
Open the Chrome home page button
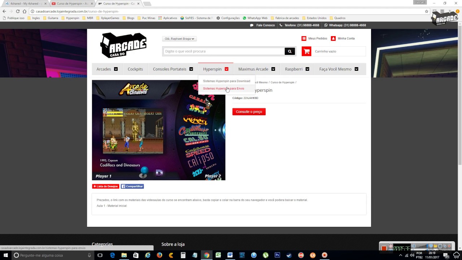click(x=25, y=11)
